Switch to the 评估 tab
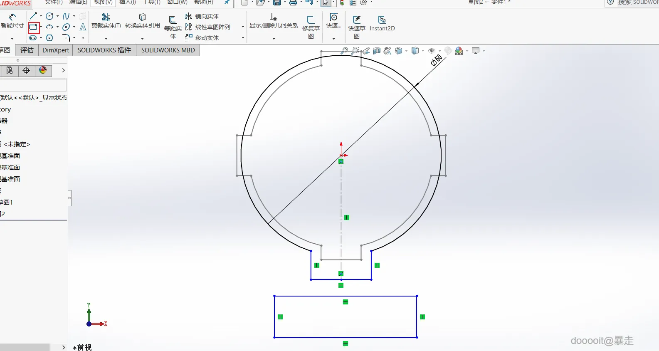Viewport: 659px width, 351px height. (27, 50)
